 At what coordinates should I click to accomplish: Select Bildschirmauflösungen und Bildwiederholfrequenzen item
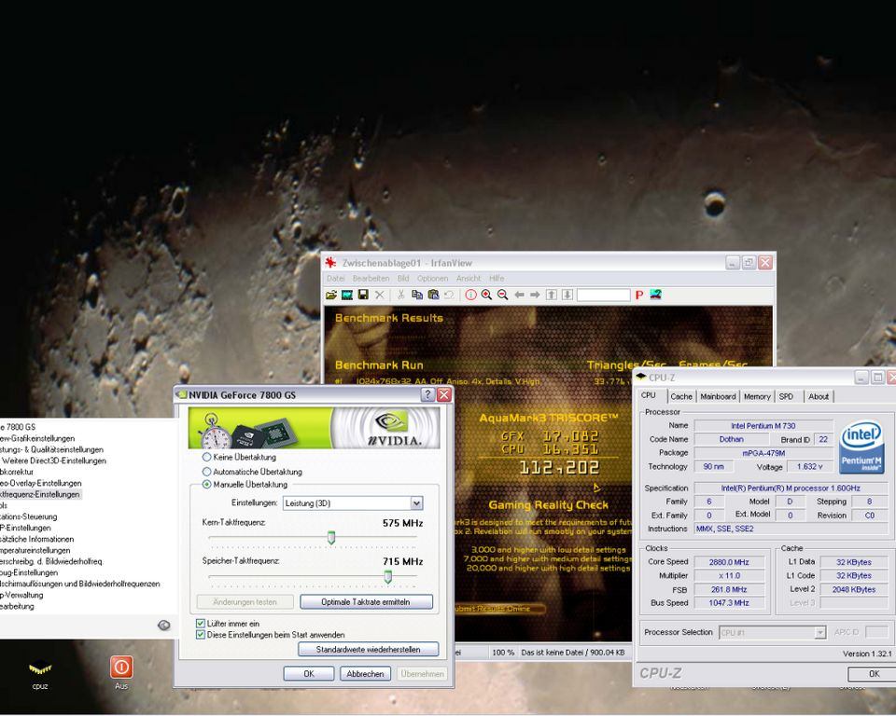pyautogui.click(x=79, y=585)
